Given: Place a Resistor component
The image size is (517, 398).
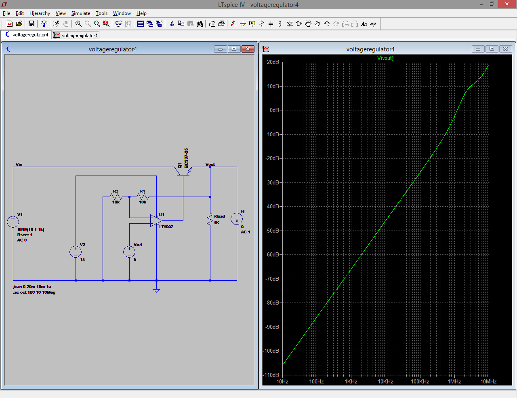Looking at the screenshot, I should point(262,24).
